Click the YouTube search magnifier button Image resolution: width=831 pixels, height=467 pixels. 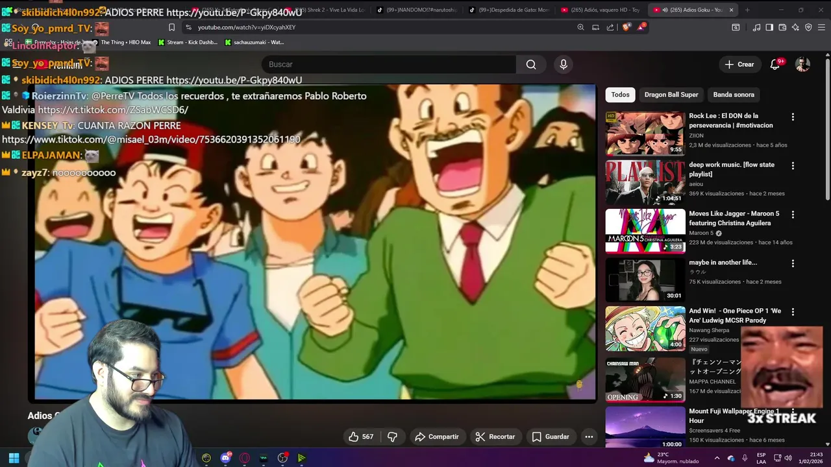click(531, 64)
